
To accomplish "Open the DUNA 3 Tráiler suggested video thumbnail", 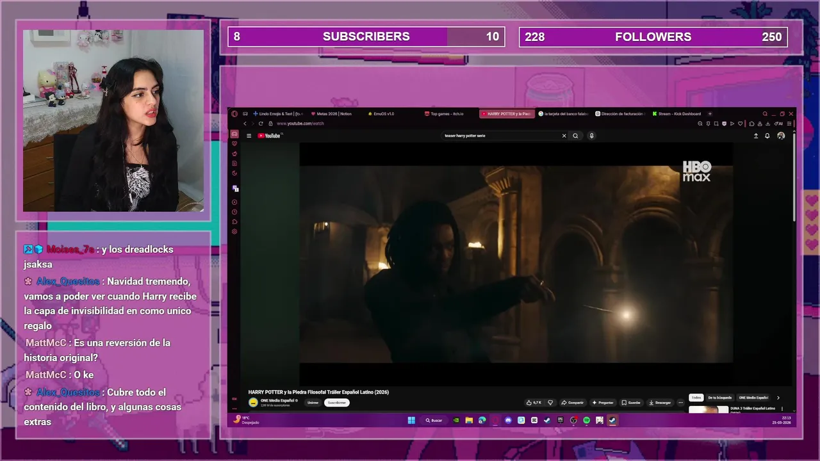I will pos(708,409).
